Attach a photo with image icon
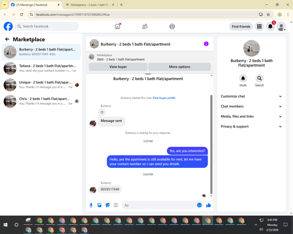Screen dimensions: 293x234 [x=100, y=205]
